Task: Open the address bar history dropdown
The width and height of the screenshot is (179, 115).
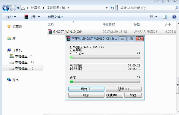Action: click(106, 8)
